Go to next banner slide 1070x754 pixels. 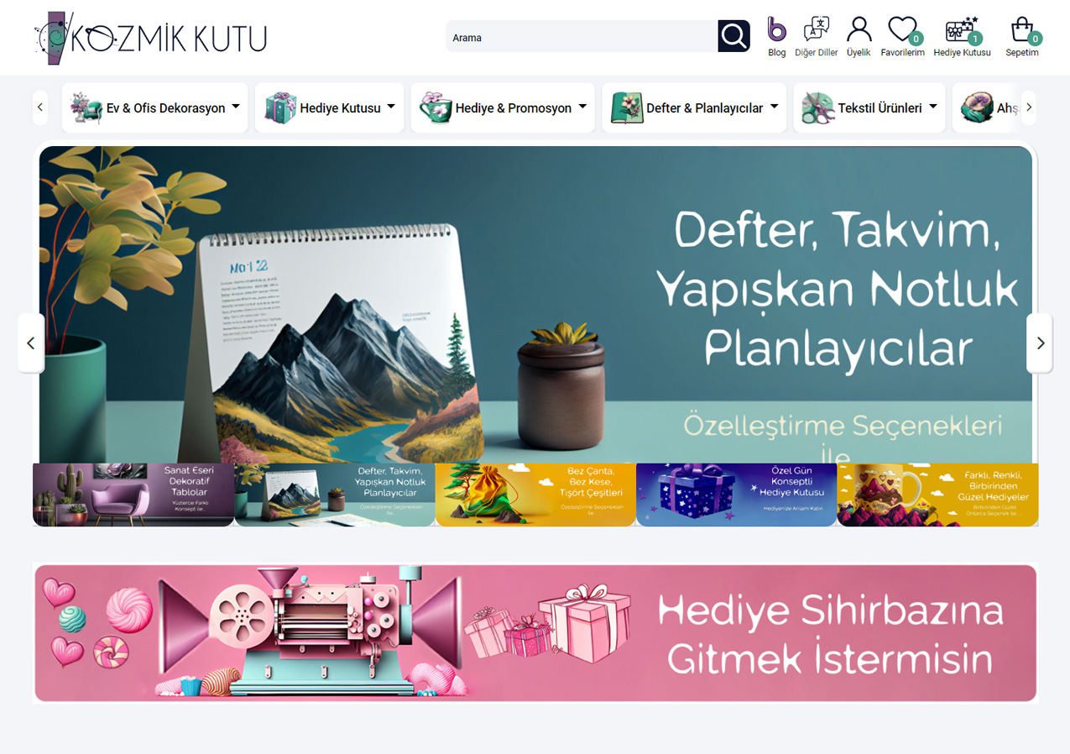(x=1040, y=343)
